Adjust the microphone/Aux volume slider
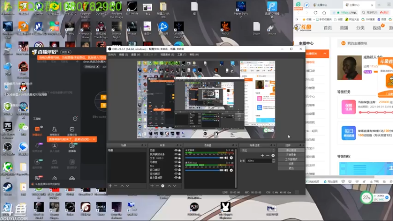The width and height of the screenshot is (393, 221). pyautogui.click(x=204, y=170)
